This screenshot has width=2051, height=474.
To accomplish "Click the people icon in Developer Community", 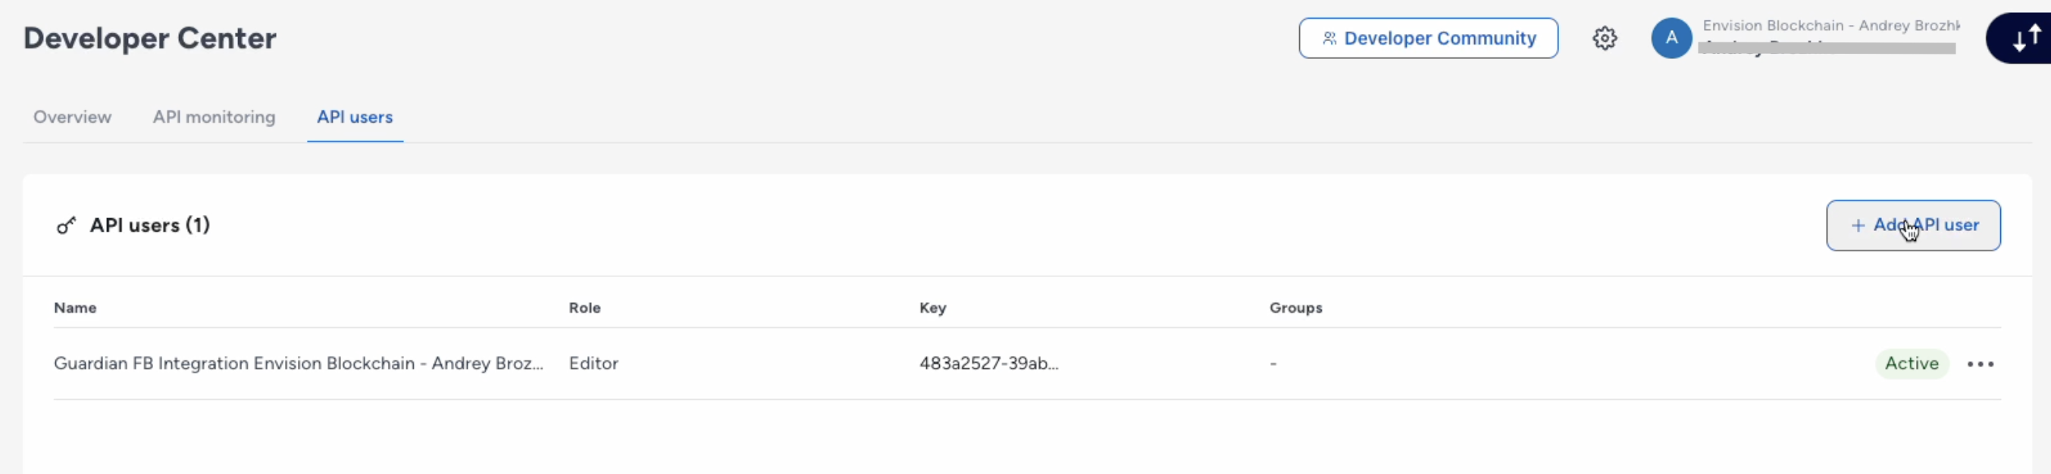I will click(x=1329, y=38).
